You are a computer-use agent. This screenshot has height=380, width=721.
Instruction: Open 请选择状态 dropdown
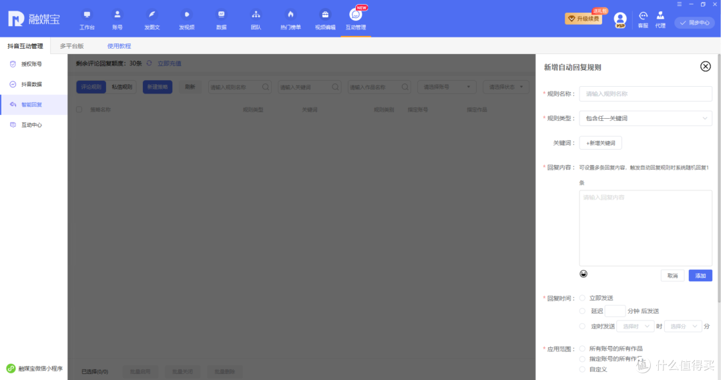tap(506, 87)
